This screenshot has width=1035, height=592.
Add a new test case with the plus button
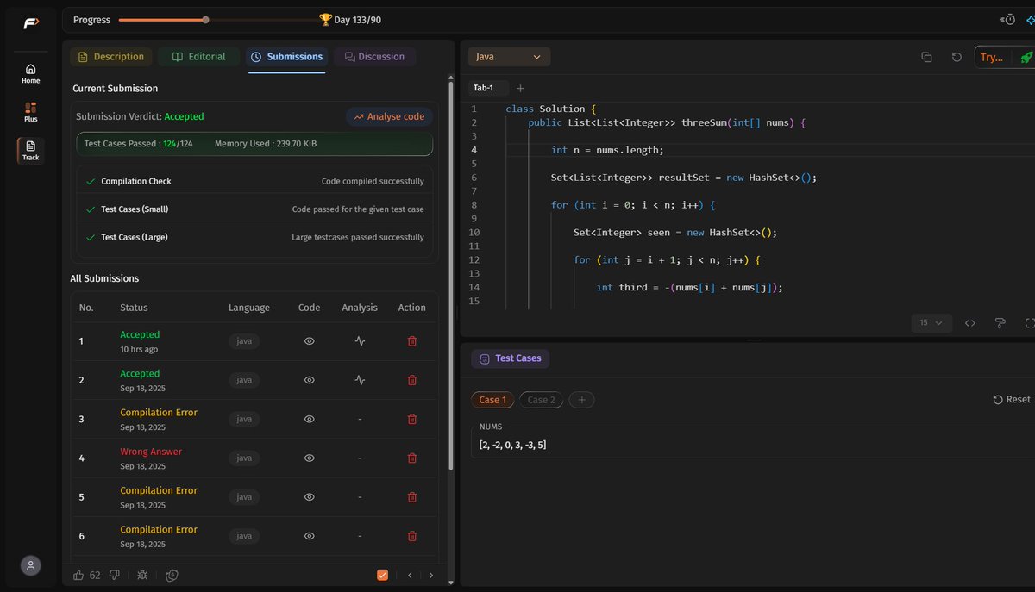click(581, 400)
